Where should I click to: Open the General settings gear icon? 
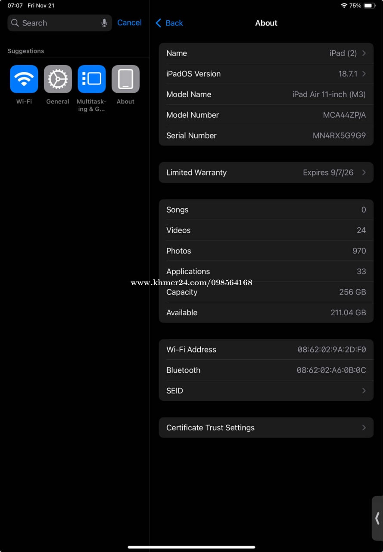point(58,79)
